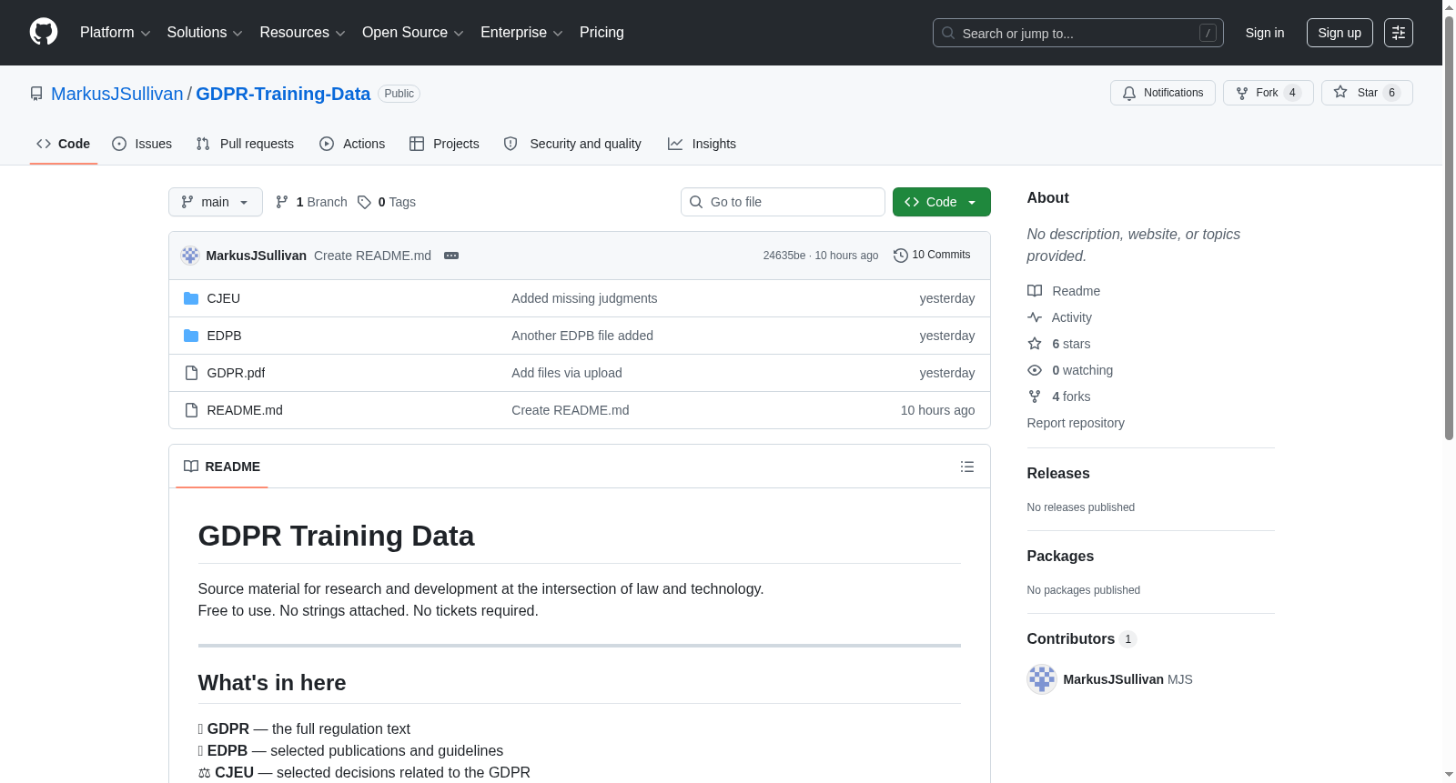The width and height of the screenshot is (1456, 783).
Task: Click the commits history clock icon
Action: click(901, 256)
